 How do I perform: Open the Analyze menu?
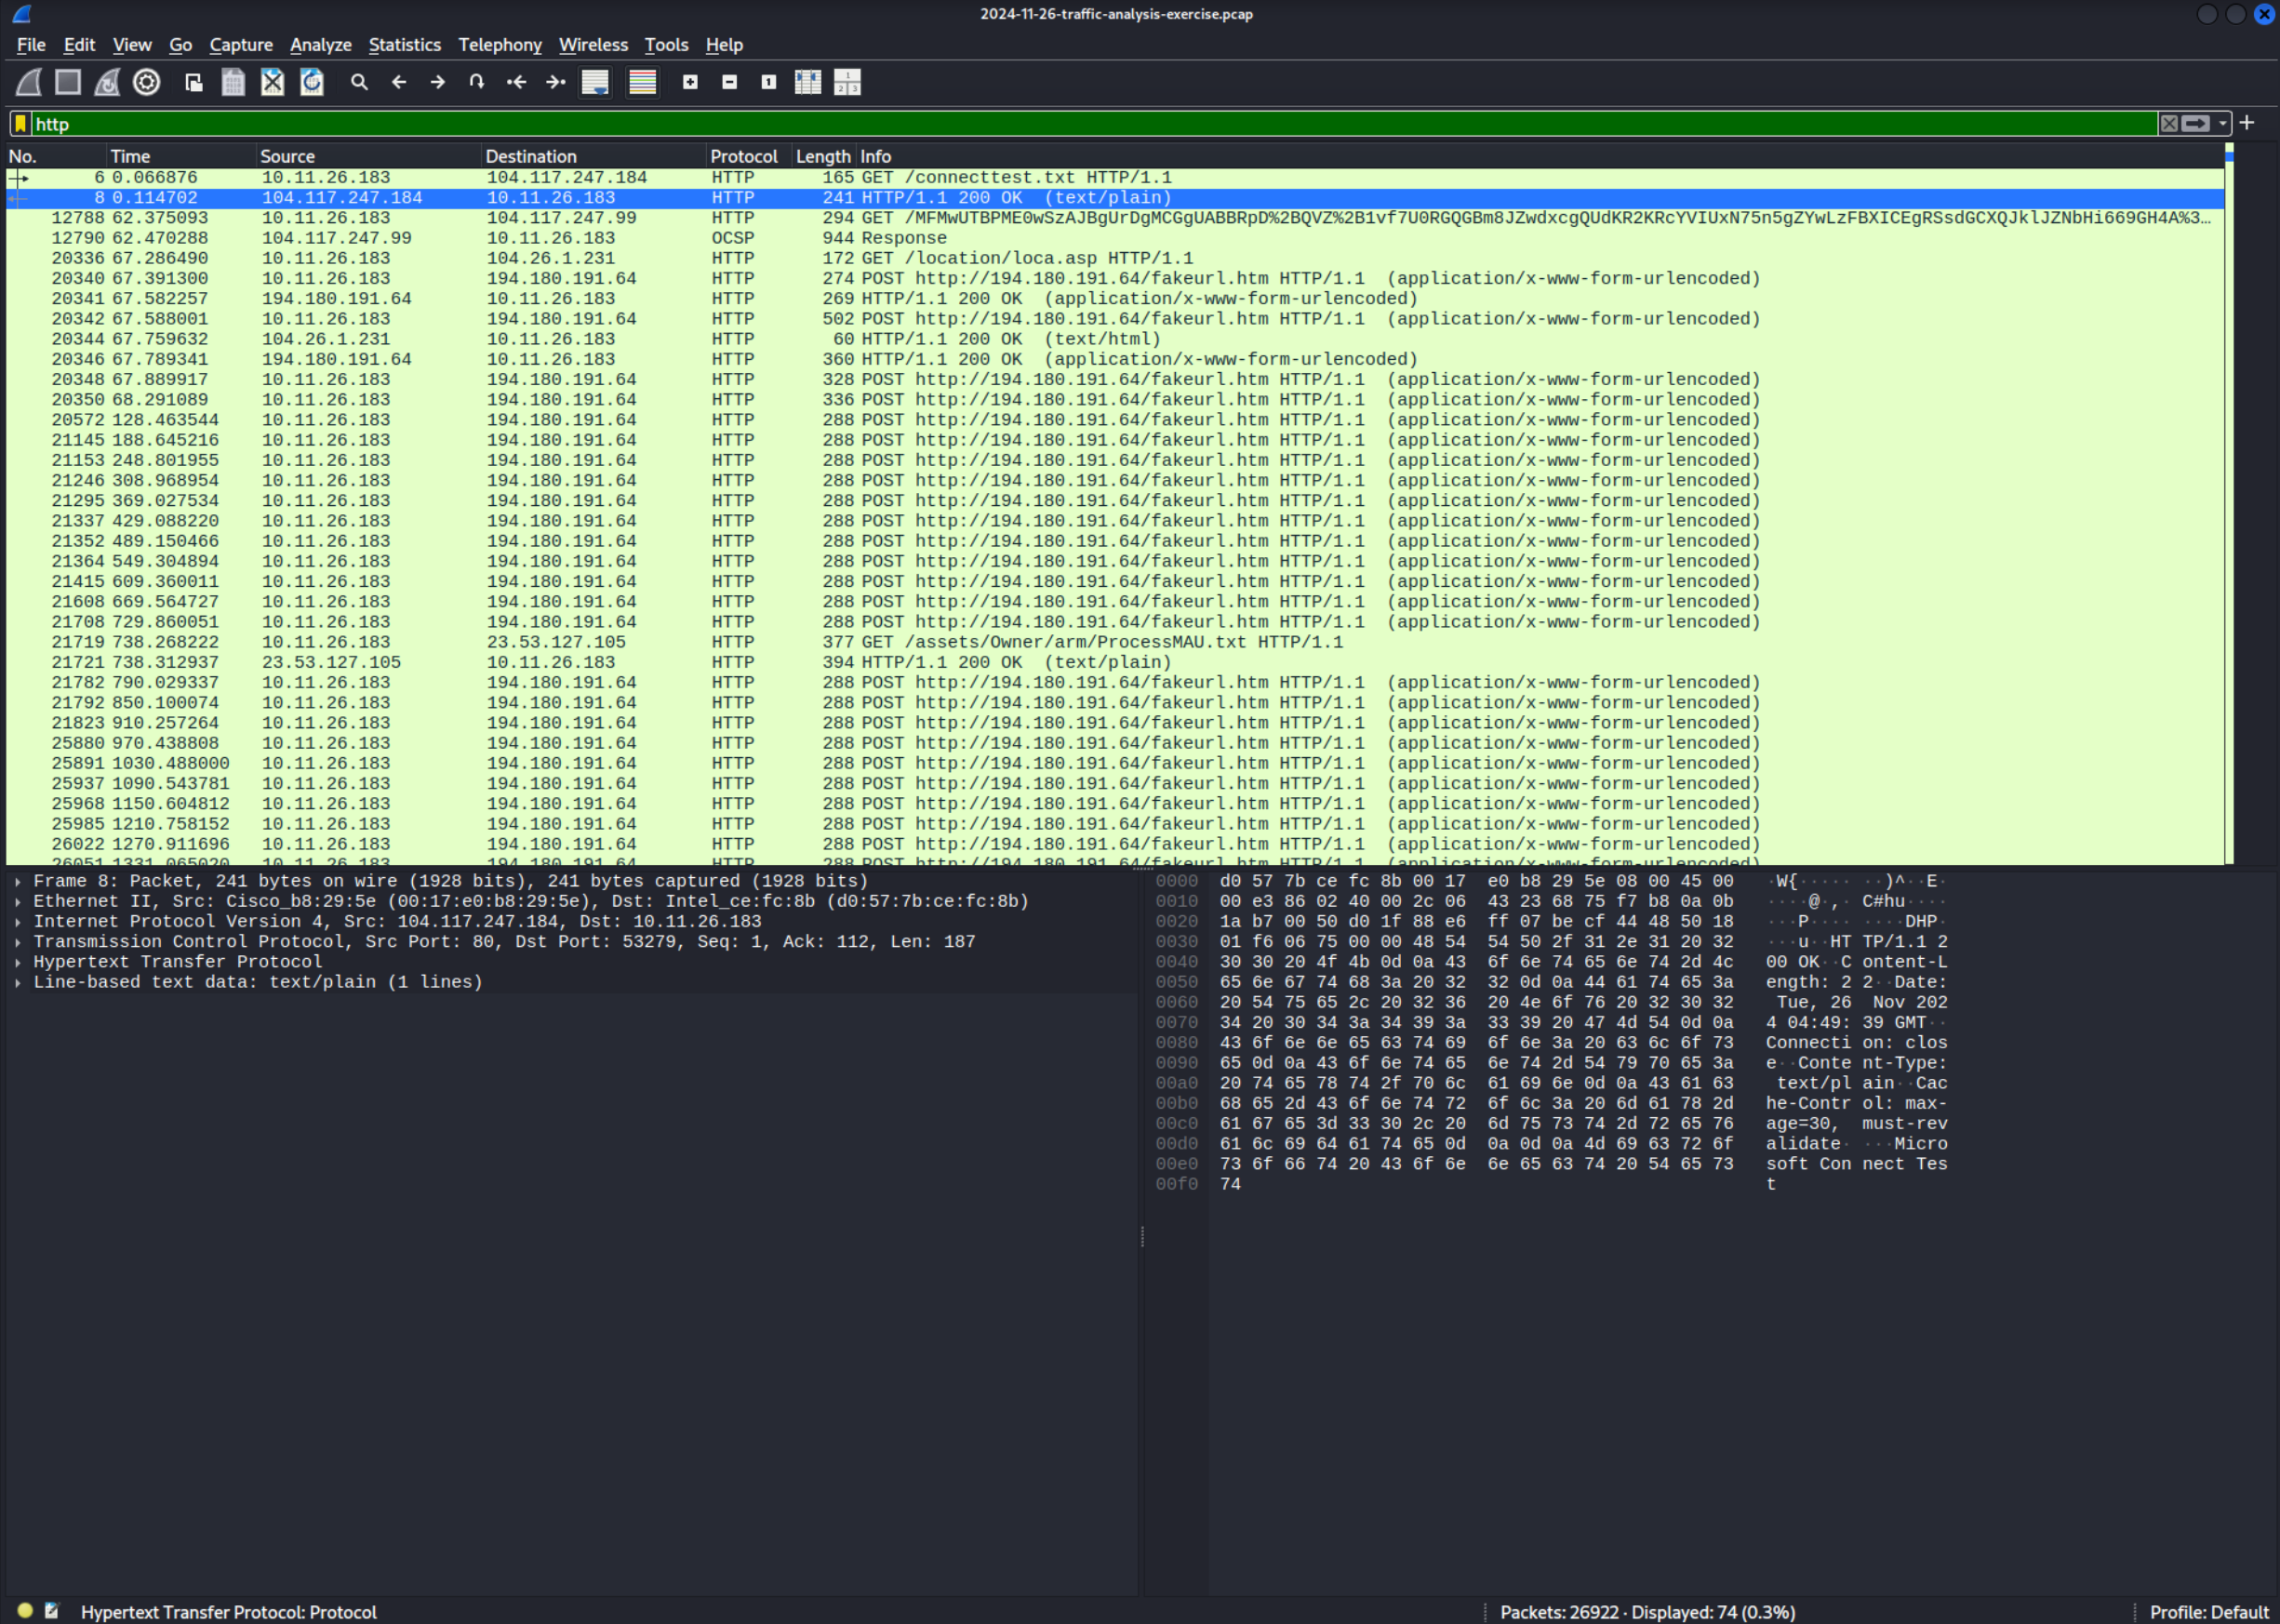[x=320, y=45]
